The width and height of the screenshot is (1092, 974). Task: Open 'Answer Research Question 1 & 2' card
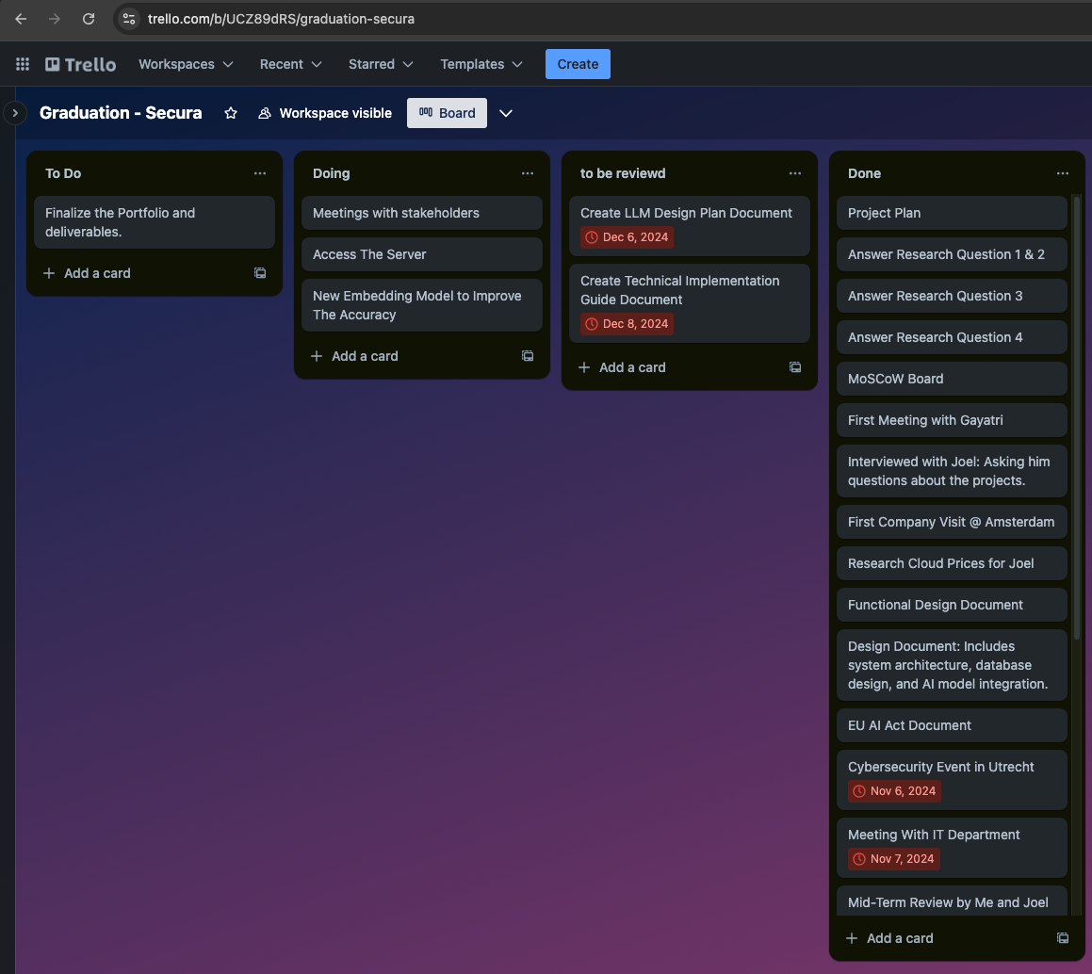coord(952,254)
